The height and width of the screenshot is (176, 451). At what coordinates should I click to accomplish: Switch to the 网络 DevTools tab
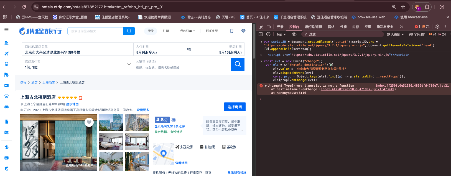pyautogui.click(x=331, y=27)
